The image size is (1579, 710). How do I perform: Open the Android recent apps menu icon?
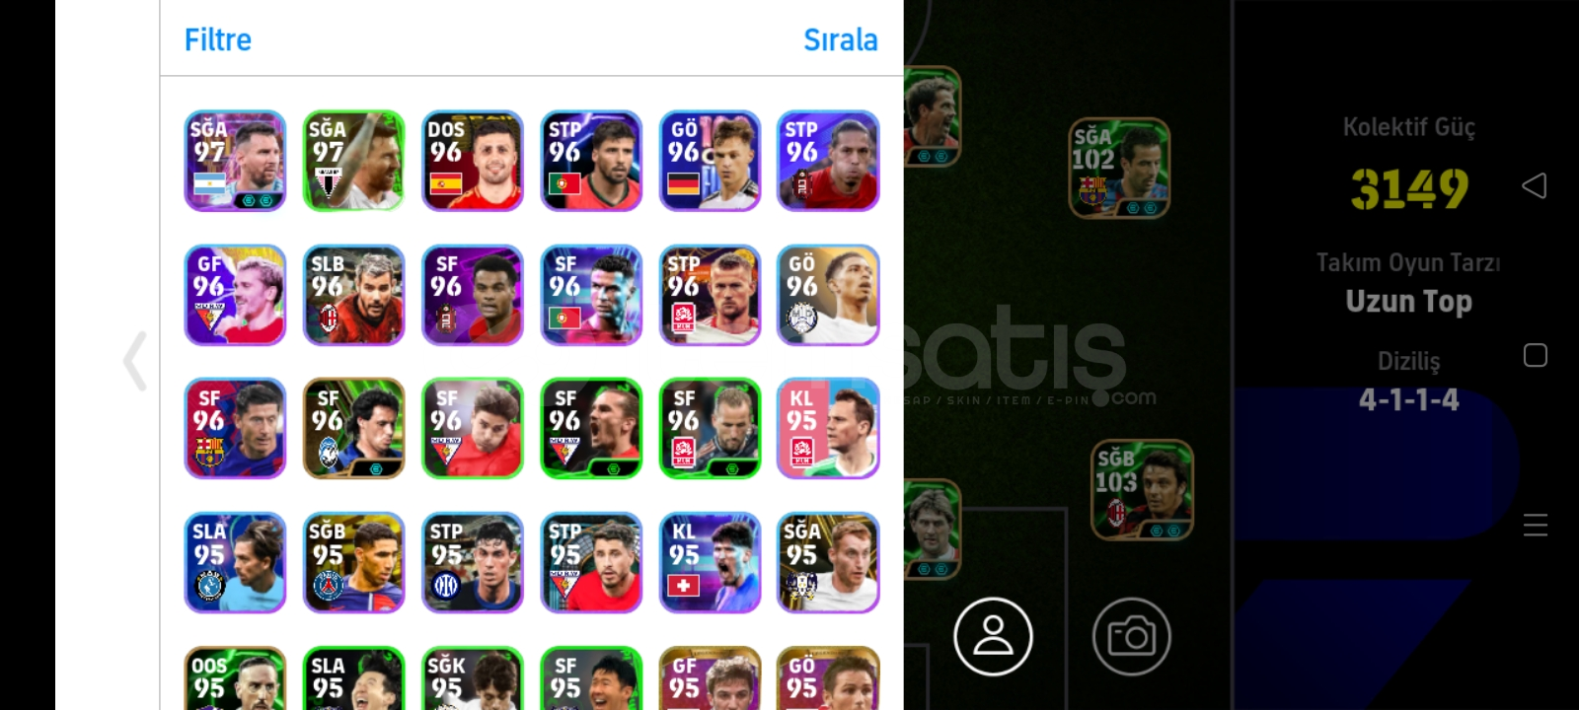[1535, 525]
